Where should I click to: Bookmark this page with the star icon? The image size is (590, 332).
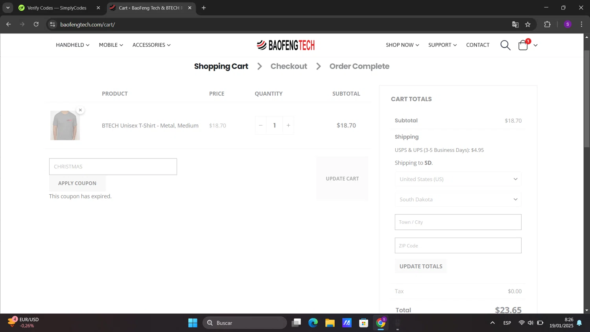click(528, 24)
